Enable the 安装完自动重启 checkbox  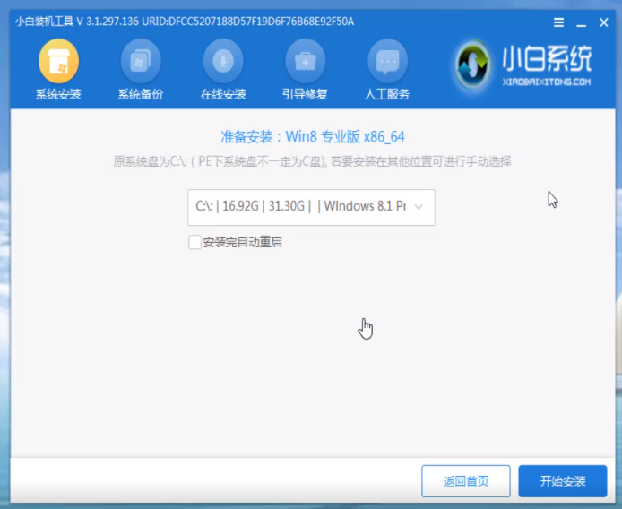click(x=194, y=242)
